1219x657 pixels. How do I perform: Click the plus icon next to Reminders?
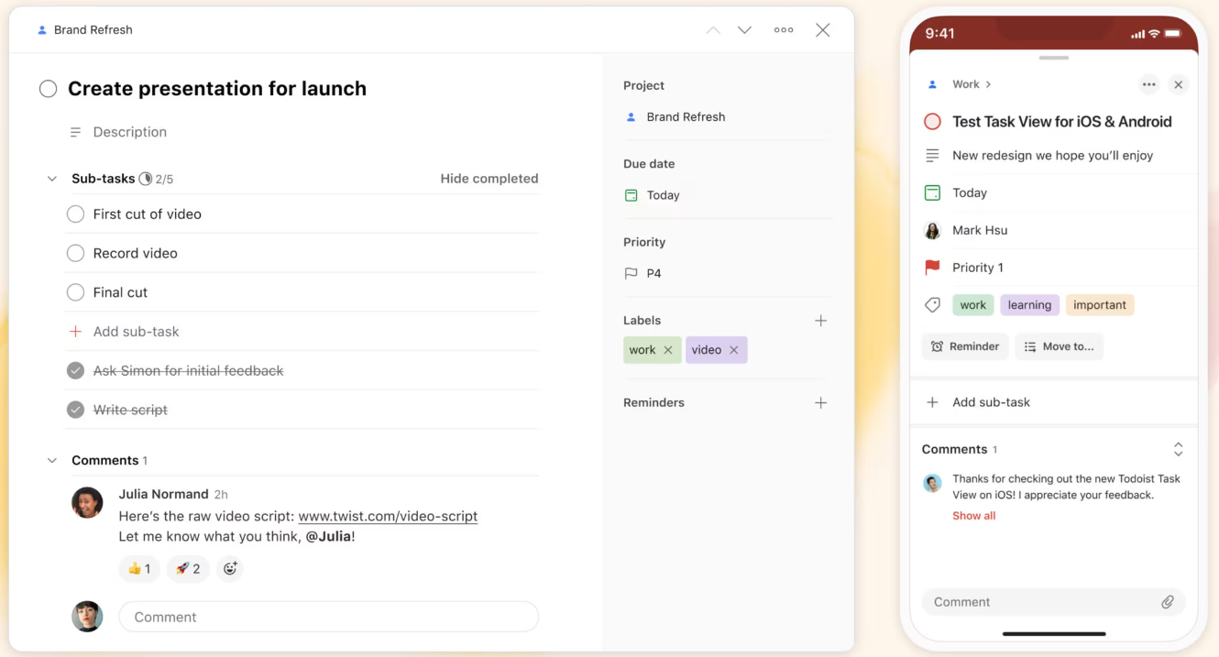(820, 402)
